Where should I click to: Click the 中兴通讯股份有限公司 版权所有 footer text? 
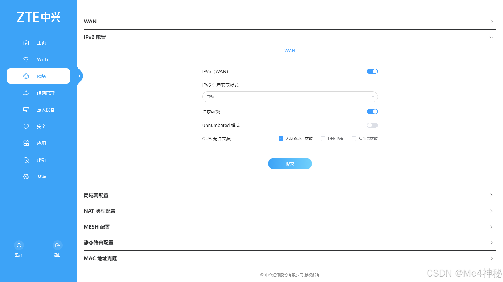290,275
